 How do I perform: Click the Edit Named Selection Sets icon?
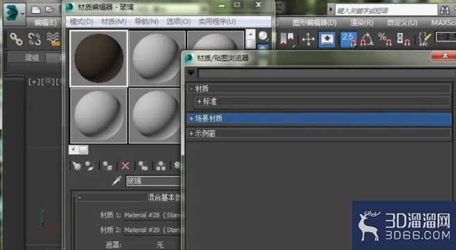[425, 39]
